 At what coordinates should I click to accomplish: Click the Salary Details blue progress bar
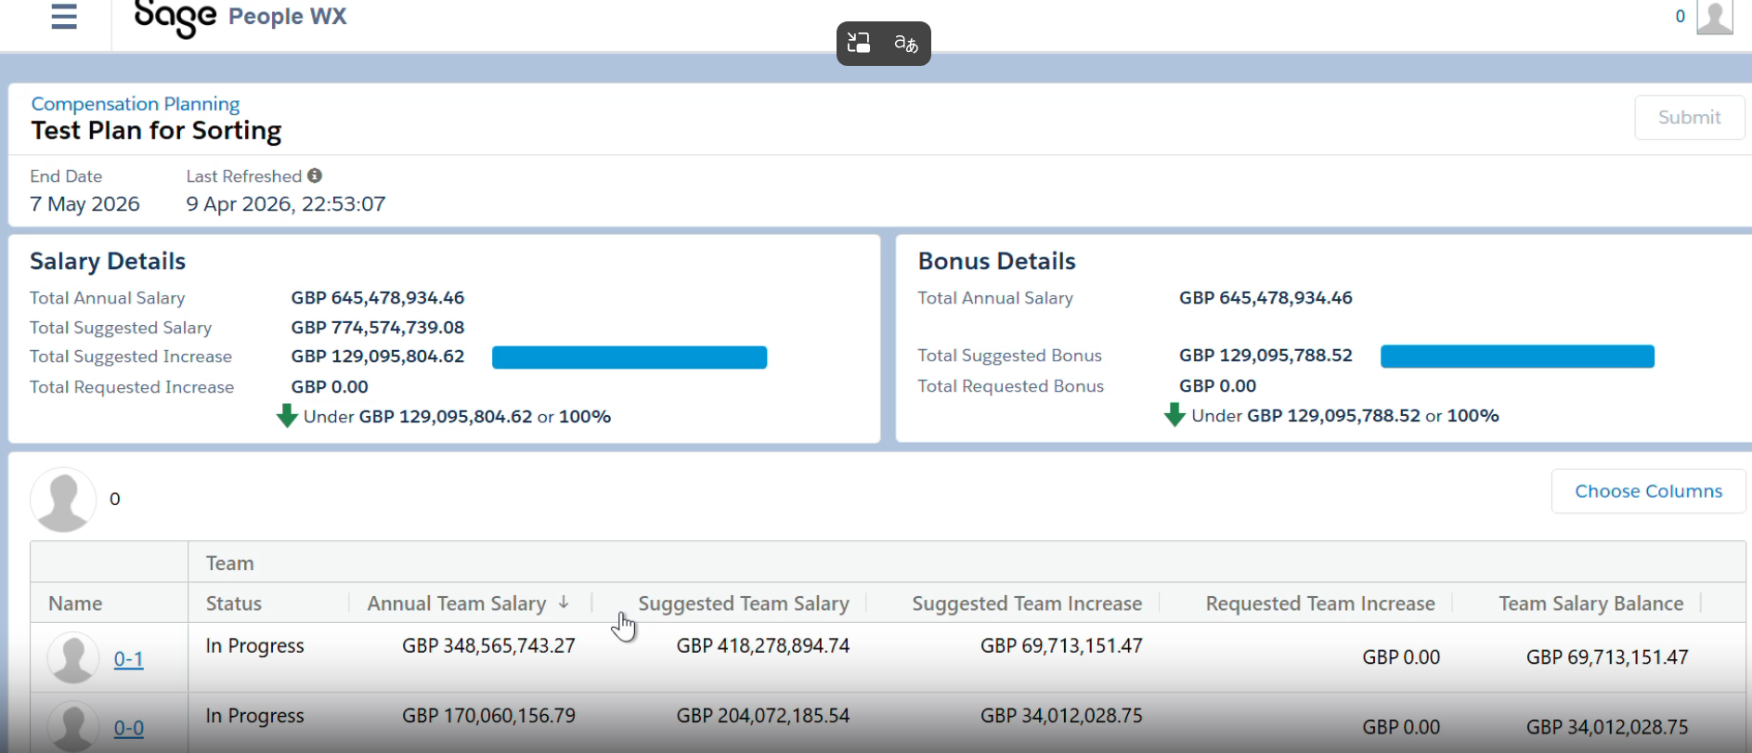[x=629, y=357]
